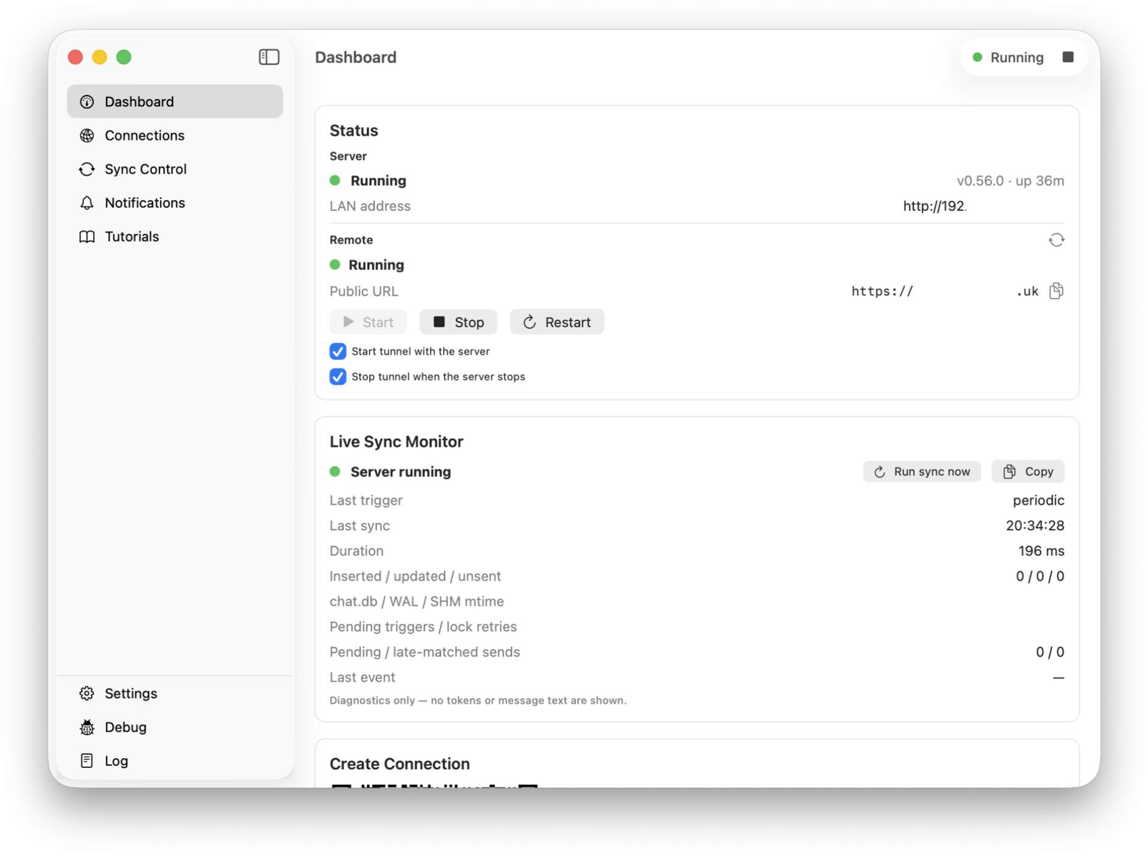The height and width of the screenshot is (856, 1148).
Task: Click the LAN address http://192 value
Action: click(935, 206)
